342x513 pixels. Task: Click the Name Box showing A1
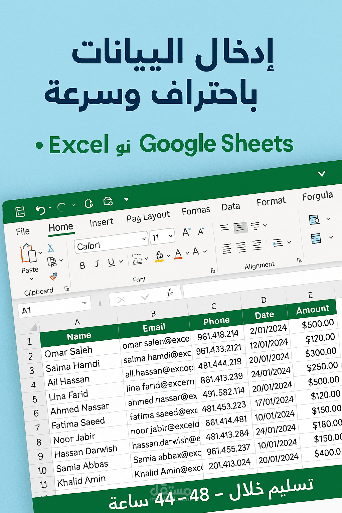54,308
